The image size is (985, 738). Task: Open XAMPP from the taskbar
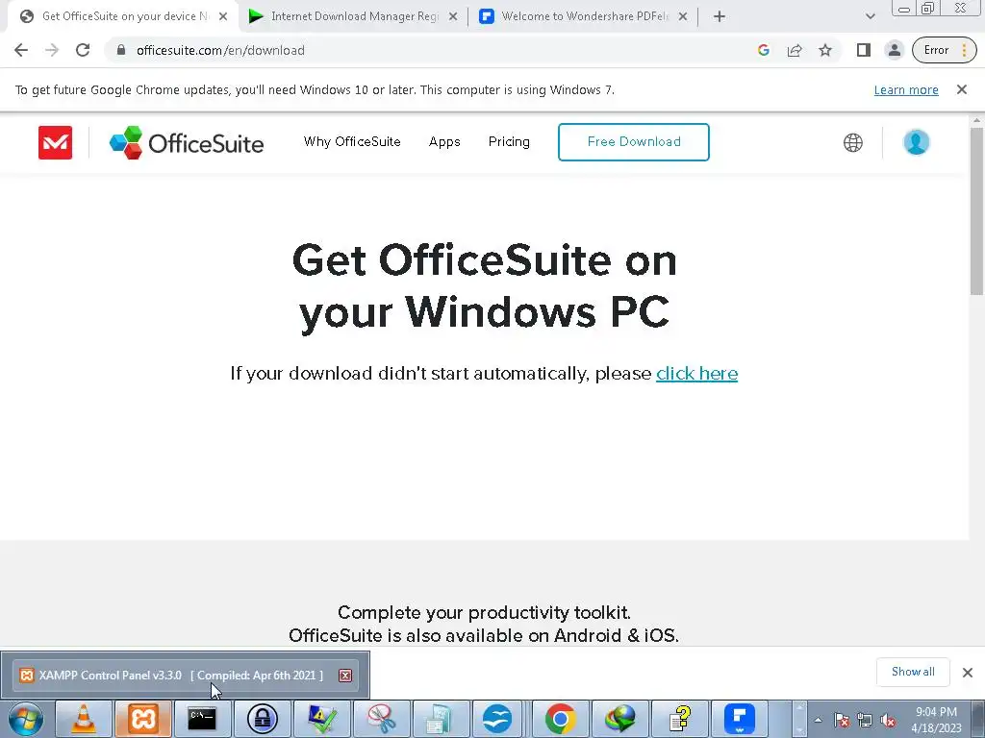[142, 719]
